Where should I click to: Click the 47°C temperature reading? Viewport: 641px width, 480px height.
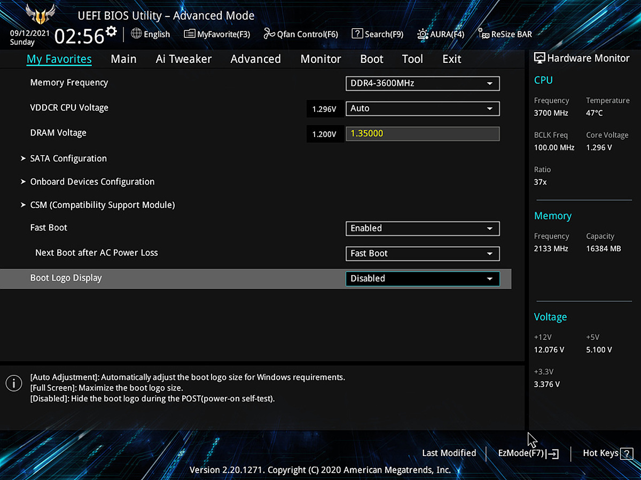pos(595,113)
